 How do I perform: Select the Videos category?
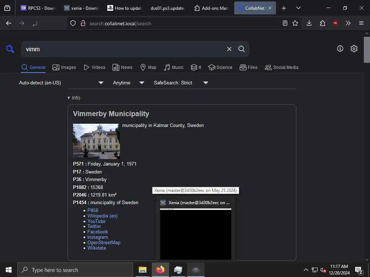pyautogui.click(x=94, y=67)
